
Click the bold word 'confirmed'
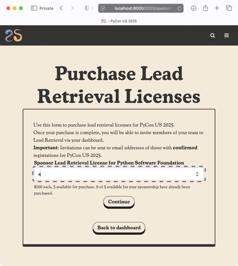pyautogui.click(x=185, y=148)
